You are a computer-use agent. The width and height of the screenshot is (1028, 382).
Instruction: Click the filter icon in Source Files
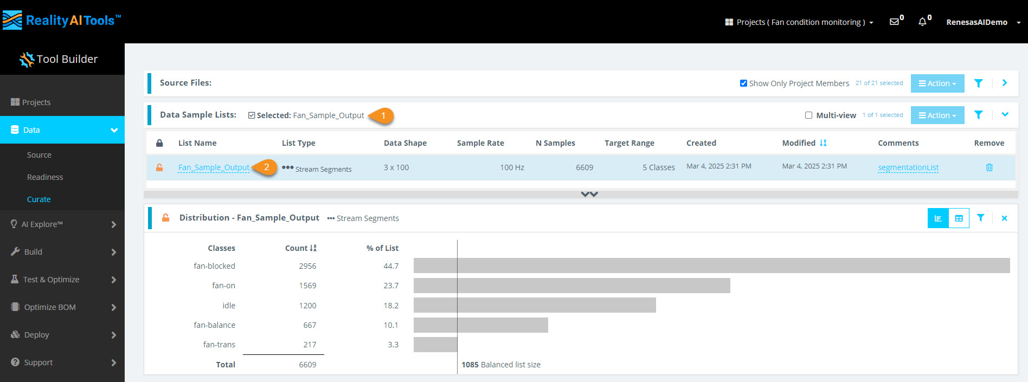pos(978,83)
